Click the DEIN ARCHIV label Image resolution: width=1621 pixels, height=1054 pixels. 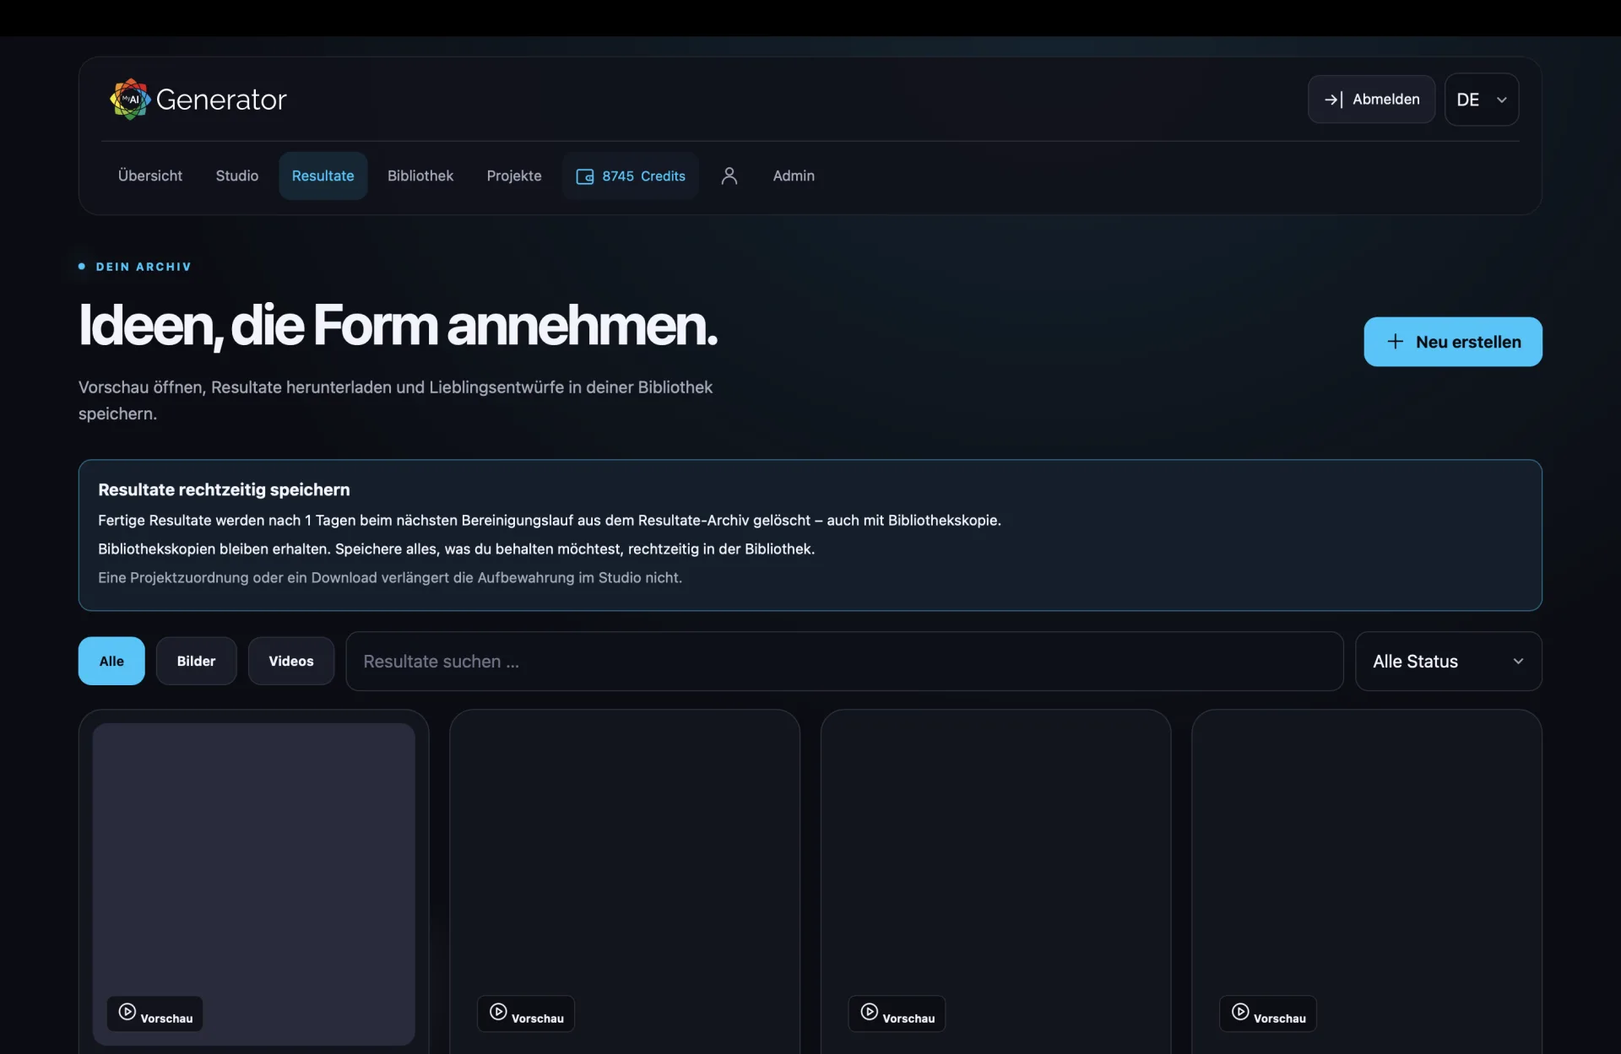144,267
